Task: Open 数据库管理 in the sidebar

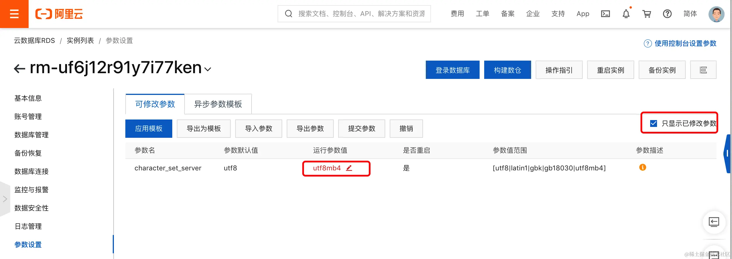Action: pos(31,135)
